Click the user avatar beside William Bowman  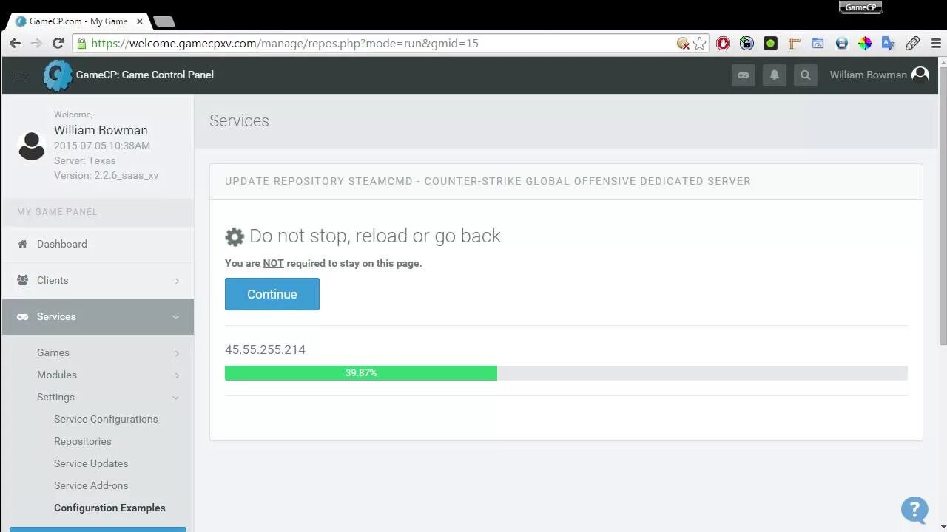920,75
